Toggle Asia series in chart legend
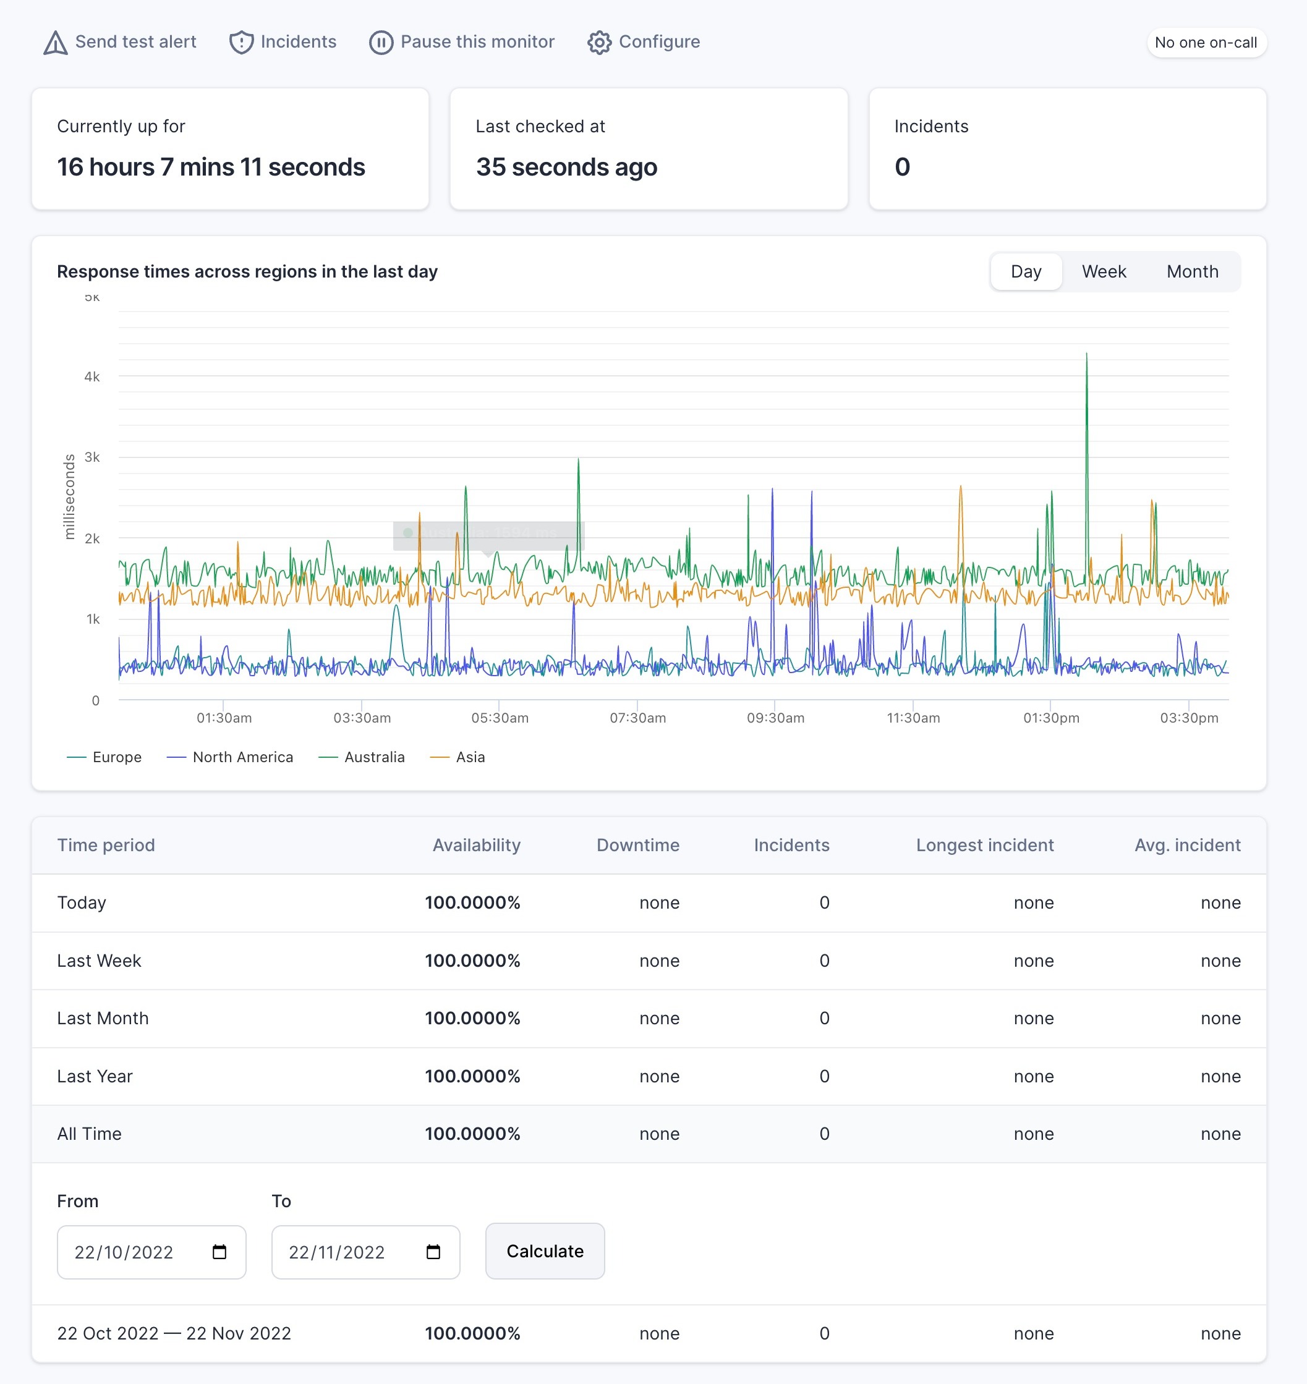1307x1384 pixels. [458, 757]
